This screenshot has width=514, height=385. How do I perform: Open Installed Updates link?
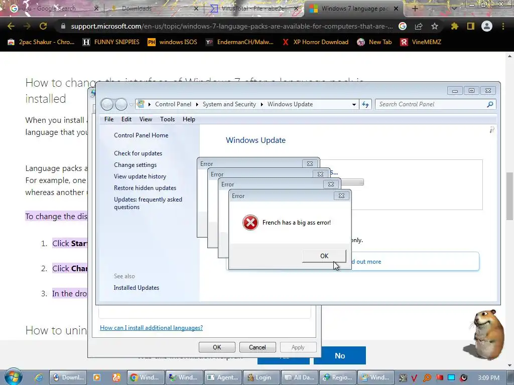(137, 287)
